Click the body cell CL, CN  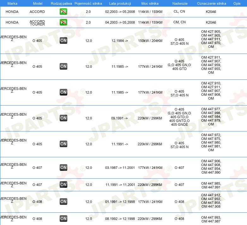click(x=179, y=11)
